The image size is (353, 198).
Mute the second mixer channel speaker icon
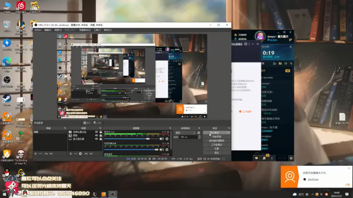161,150
